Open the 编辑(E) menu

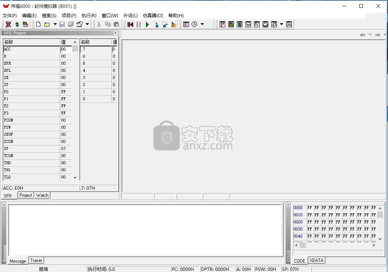click(x=29, y=16)
